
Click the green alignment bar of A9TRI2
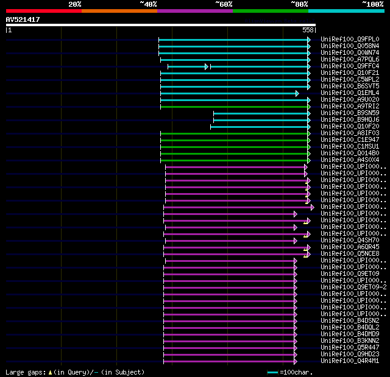235,107
